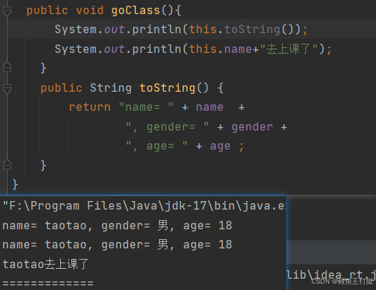Image resolution: width=376 pixels, height=290 pixels.
Task: Click the java.exe command line in console
Action: pos(144,206)
